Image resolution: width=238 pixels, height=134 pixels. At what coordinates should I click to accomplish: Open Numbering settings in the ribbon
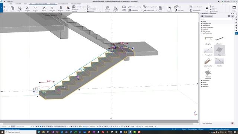tap(149, 7)
